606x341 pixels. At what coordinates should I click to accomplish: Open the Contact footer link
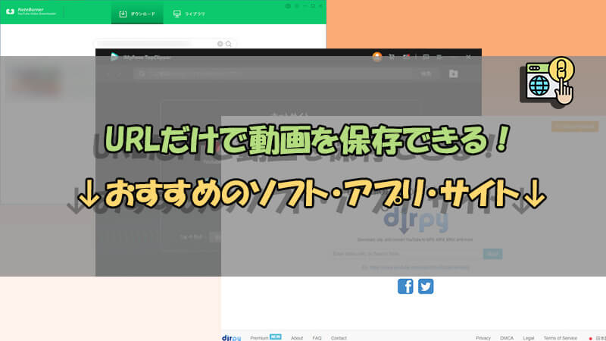click(x=339, y=337)
